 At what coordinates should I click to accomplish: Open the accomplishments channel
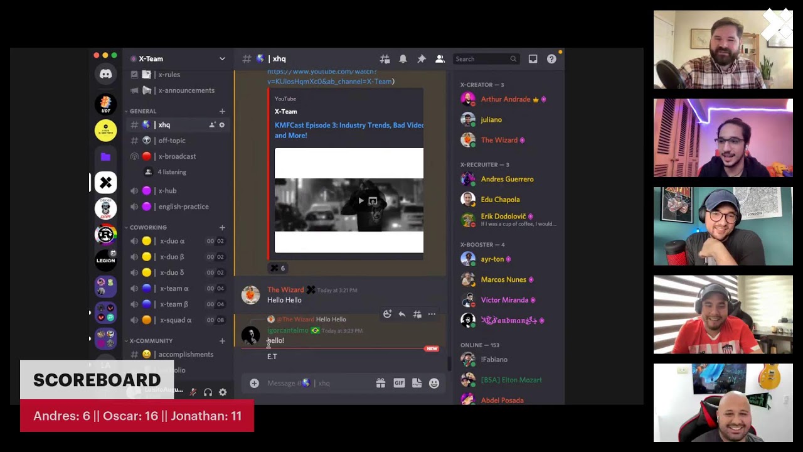178,355
